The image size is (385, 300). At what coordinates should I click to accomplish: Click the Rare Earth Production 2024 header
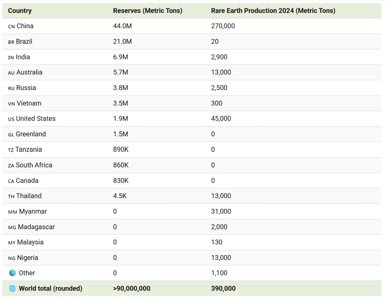click(273, 11)
